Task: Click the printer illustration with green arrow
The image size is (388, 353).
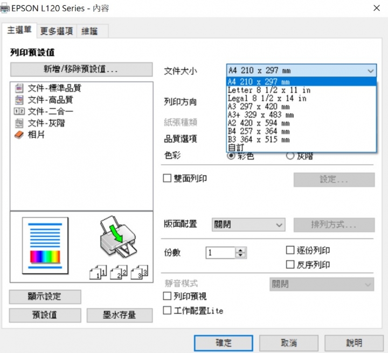Action: pos(118,237)
